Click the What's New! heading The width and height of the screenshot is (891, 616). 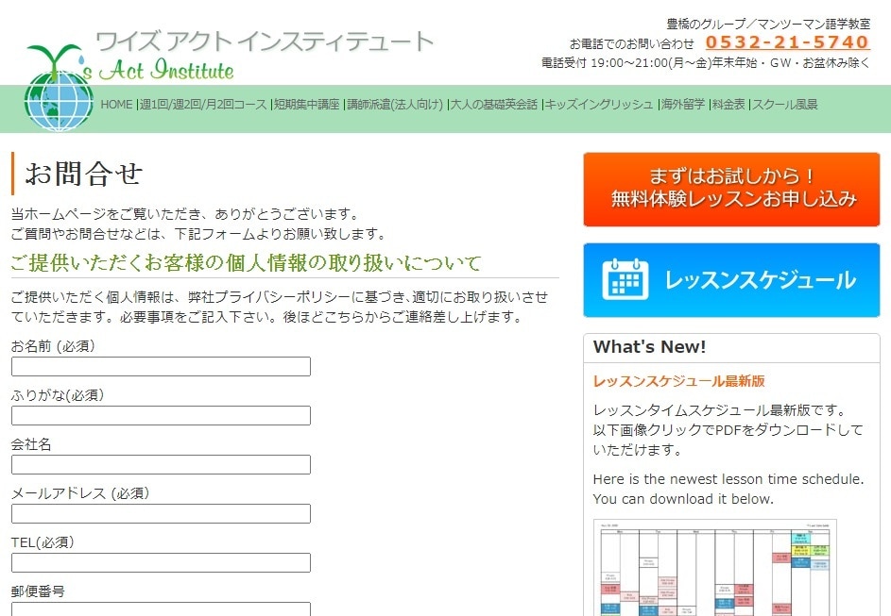pyautogui.click(x=649, y=346)
